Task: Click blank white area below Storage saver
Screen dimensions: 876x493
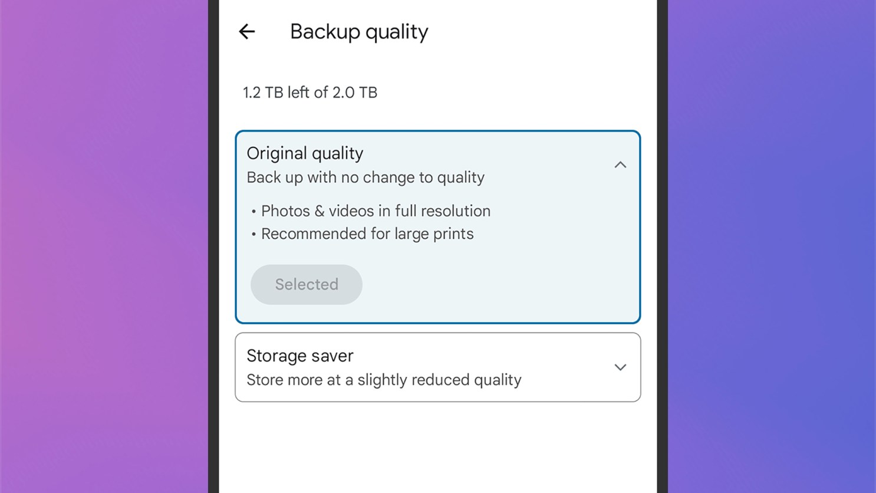Action: tap(437, 448)
